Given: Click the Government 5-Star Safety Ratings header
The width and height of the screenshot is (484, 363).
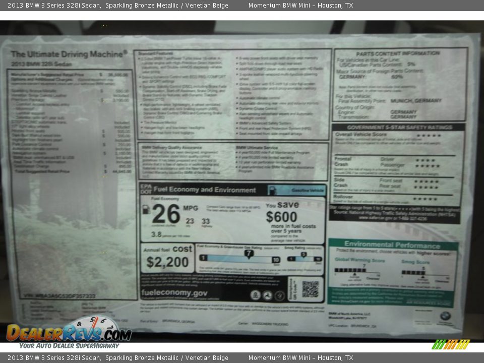Looking at the screenshot, I should point(398,128).
